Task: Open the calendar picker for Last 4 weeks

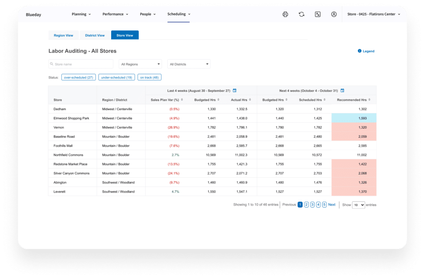Action: 234,90
